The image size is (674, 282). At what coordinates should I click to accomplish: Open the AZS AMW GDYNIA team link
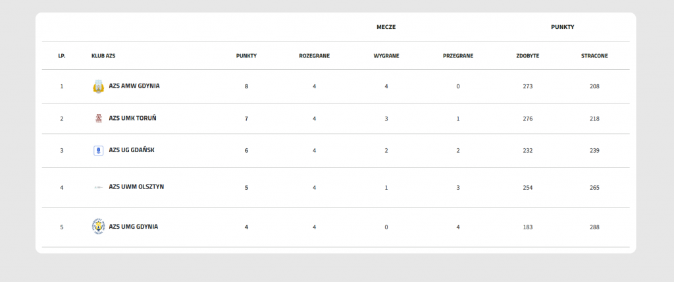tap(134, 86)
